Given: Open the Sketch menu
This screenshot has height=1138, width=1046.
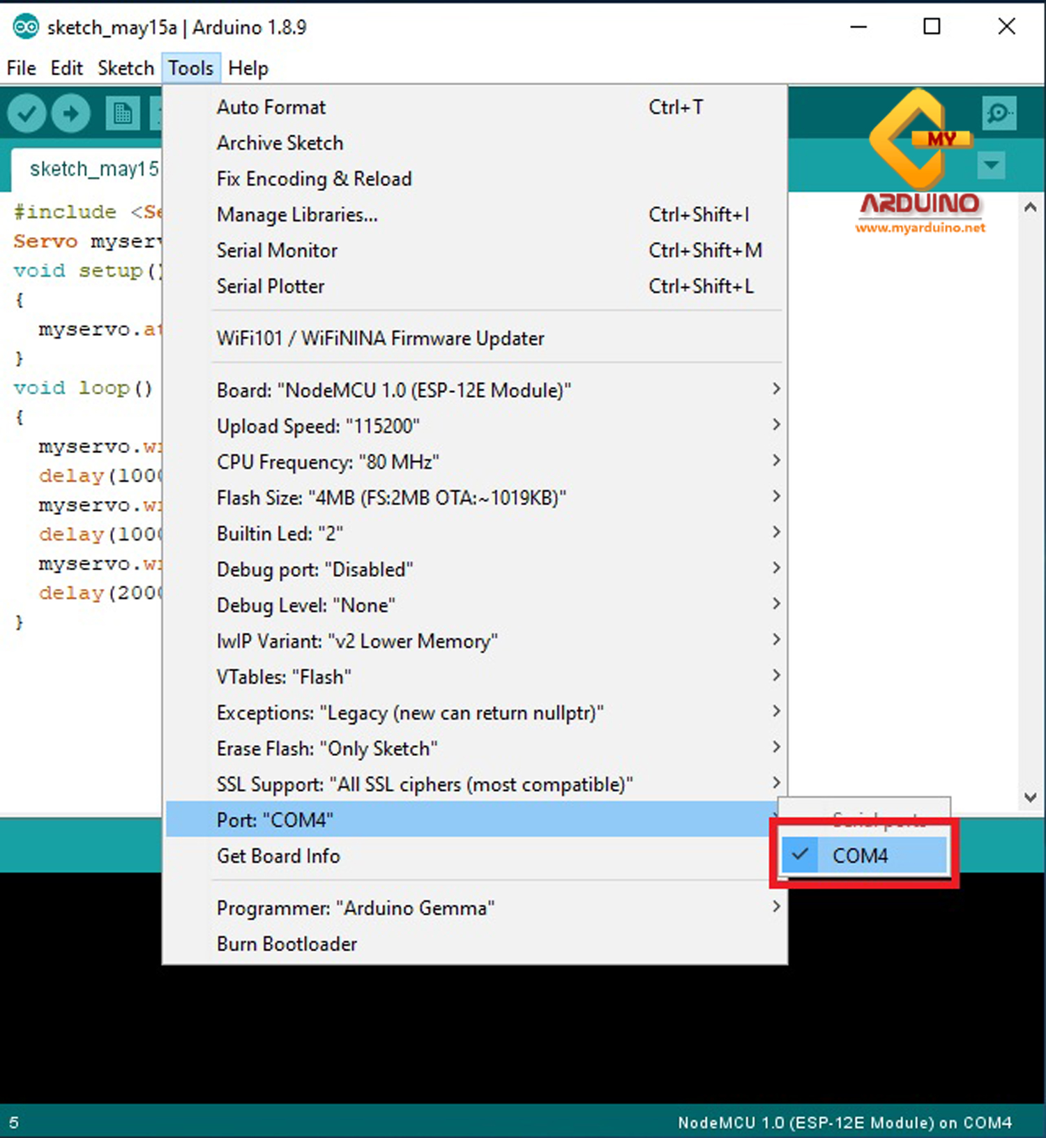Looking at the screenshot, I should [126, 68].
